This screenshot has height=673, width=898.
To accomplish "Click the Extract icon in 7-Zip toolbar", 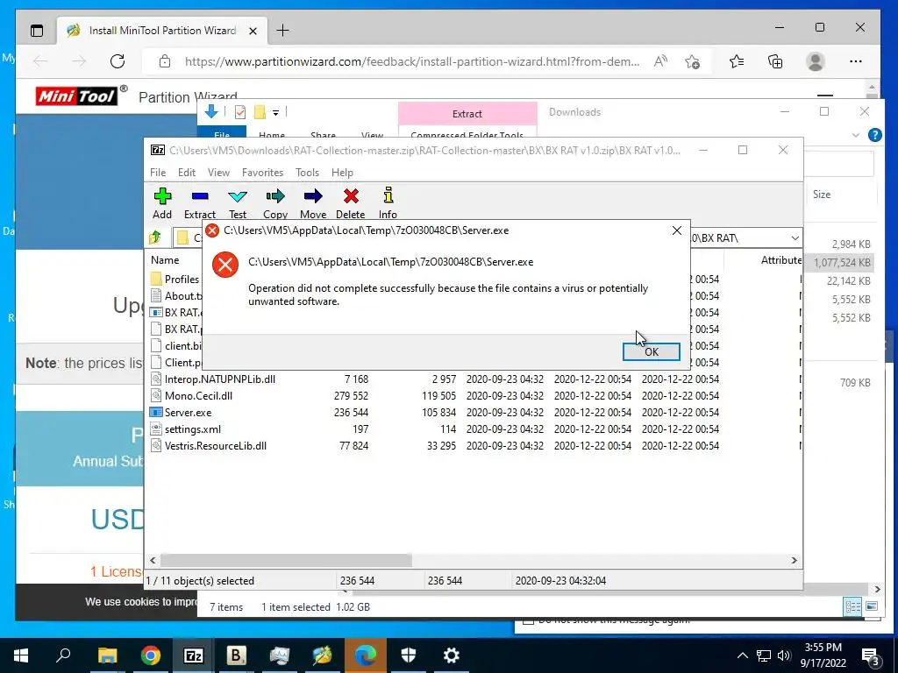I will tap(199, 203).
